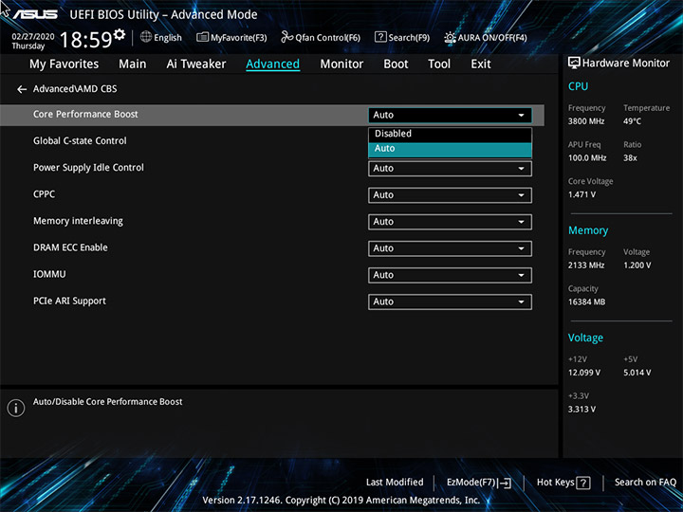Click the back arrow beside Advanced\AMD CBS
Image resolution: width=683 pixels, height=512 pixels.
point(22,89)
